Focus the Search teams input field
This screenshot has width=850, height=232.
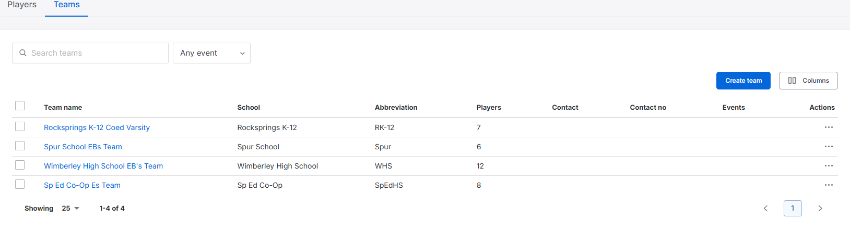tap(90, 53)
